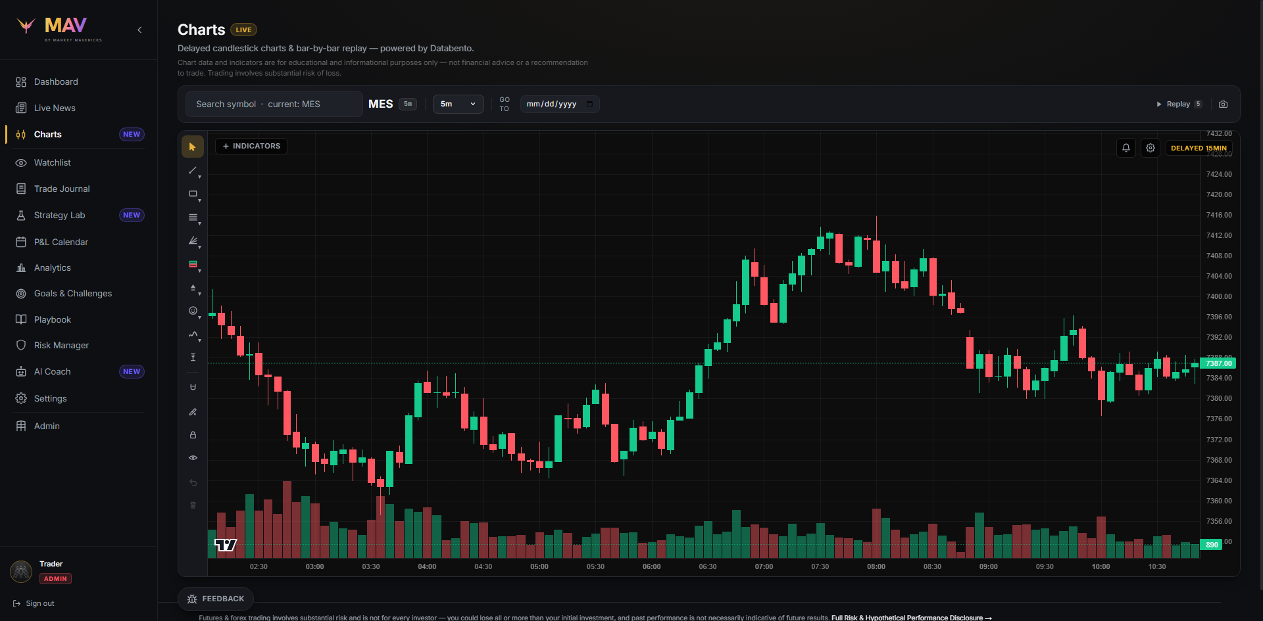
Task: Click the Playbook book icon
Action: coord(21,319)
